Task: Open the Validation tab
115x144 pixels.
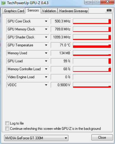Action: click(x=49, y=11)
